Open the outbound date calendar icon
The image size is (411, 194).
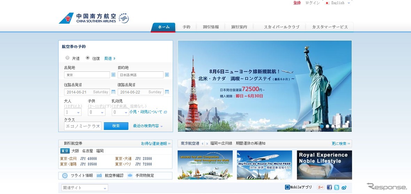tap(113, 92)
